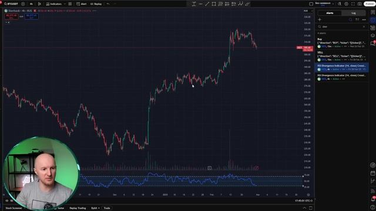Select the last tool in the drawing favorites bar

click(x=247, y=4)
